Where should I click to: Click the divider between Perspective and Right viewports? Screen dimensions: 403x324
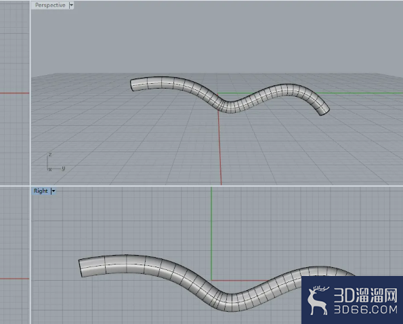point(217,186)
